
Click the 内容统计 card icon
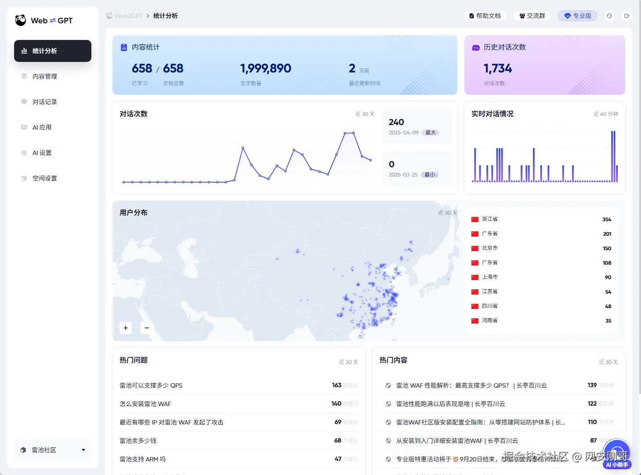[124, 47]
